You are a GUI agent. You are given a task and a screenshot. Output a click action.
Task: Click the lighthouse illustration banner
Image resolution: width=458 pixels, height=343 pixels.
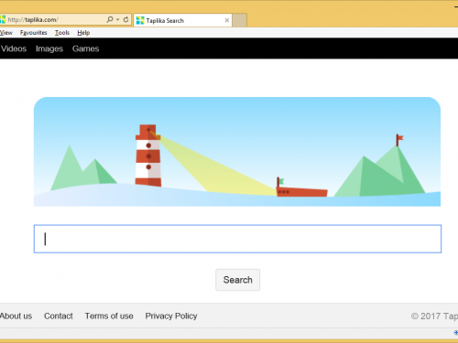click(x=237, y=152)
